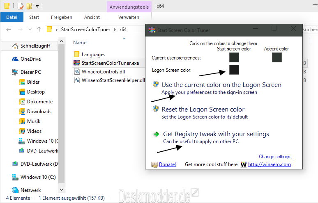Image resolution: width=318 pixels, height=203 pixels.
Task: Click the navigation pane scroll down arrow
Action: (62, 190)
